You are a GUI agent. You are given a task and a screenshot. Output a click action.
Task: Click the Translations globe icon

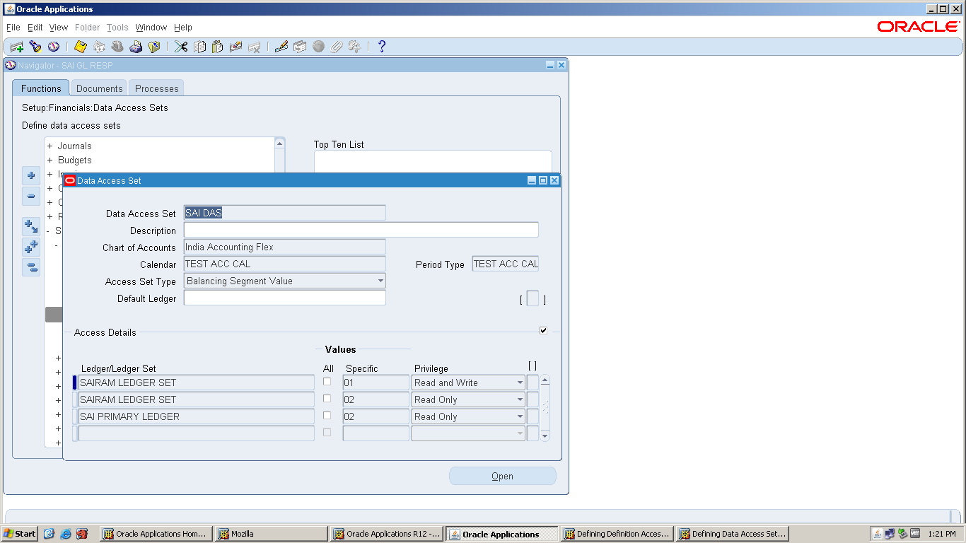[x=318, y=47]
